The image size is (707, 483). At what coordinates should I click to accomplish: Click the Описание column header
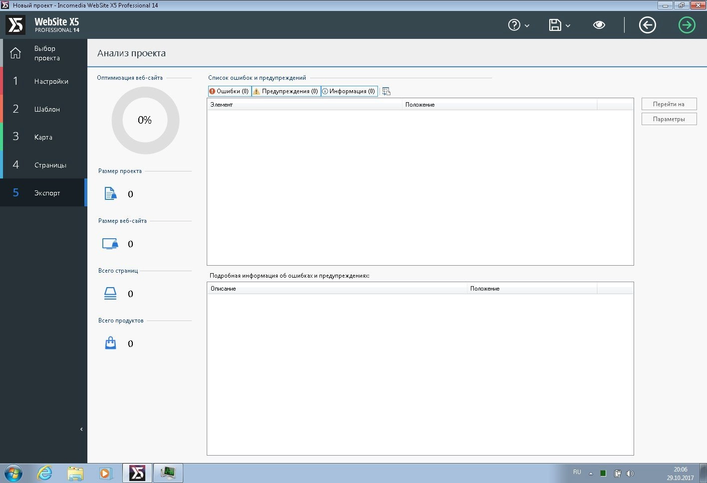point(337,289)
